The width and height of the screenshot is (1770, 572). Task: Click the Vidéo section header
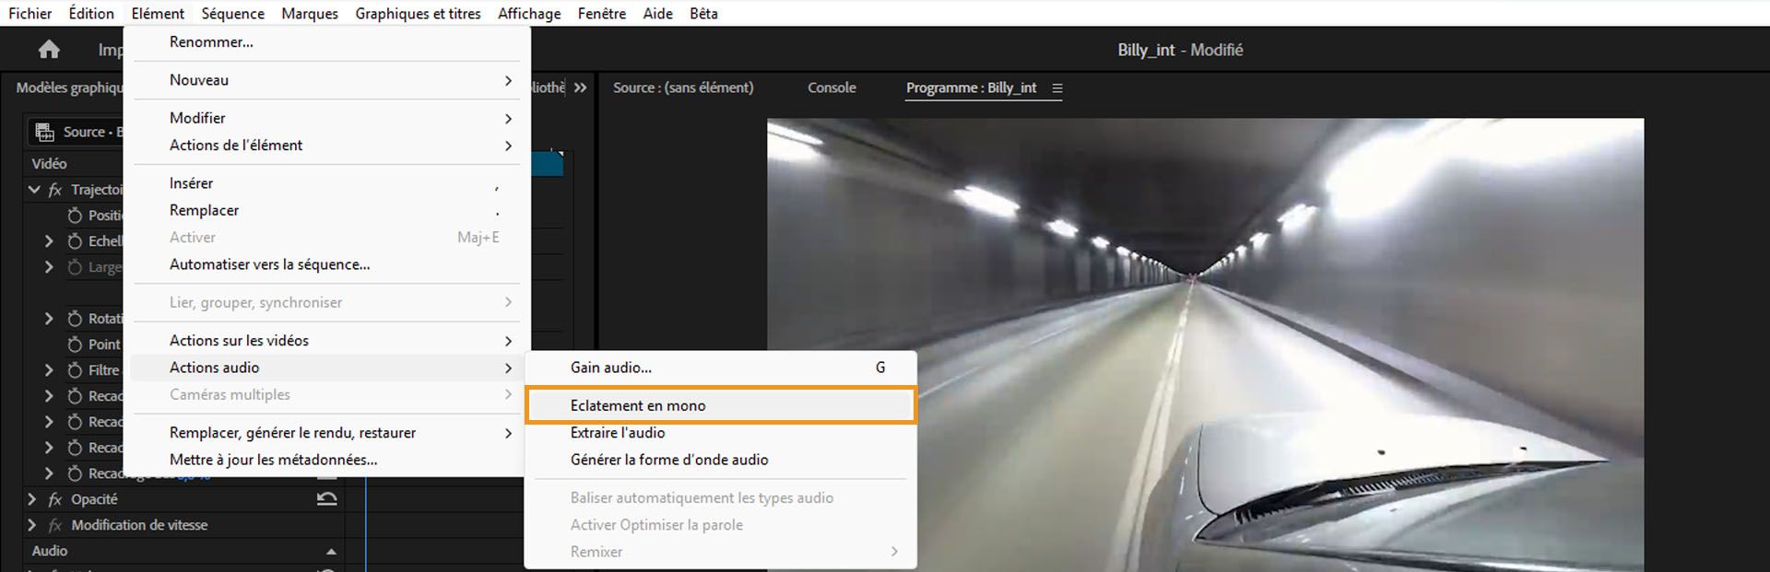pyautogui.click(x=50, y=164)
